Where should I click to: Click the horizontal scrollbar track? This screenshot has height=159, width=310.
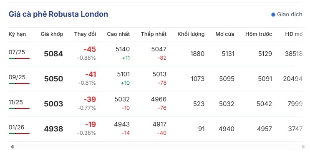click(x=158, y=147)
